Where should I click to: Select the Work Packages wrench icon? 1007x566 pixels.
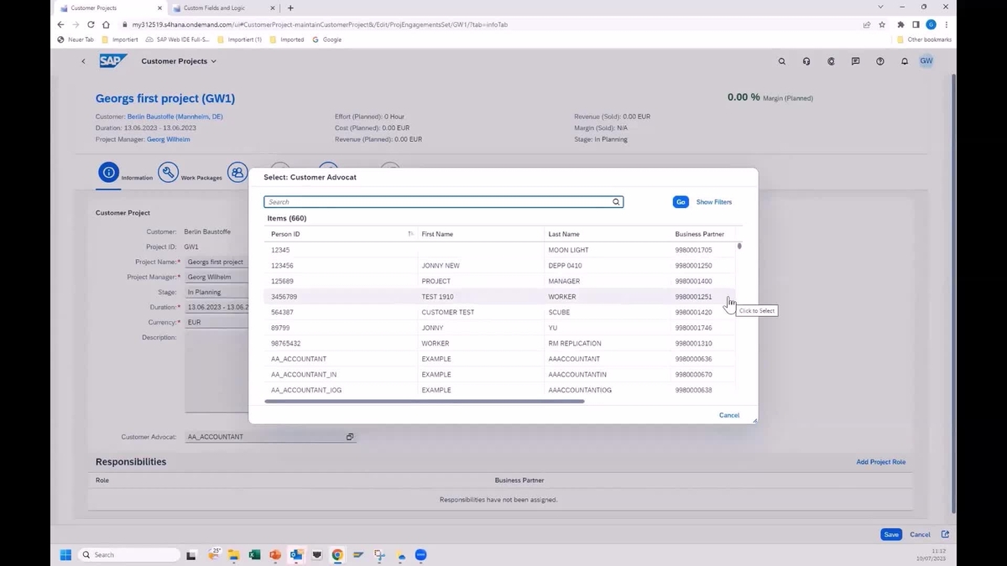tap(168, 171)
